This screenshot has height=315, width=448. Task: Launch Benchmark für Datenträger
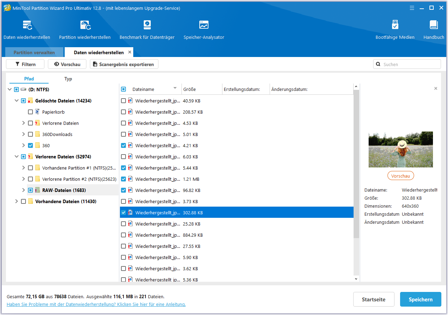click(147, 30)
